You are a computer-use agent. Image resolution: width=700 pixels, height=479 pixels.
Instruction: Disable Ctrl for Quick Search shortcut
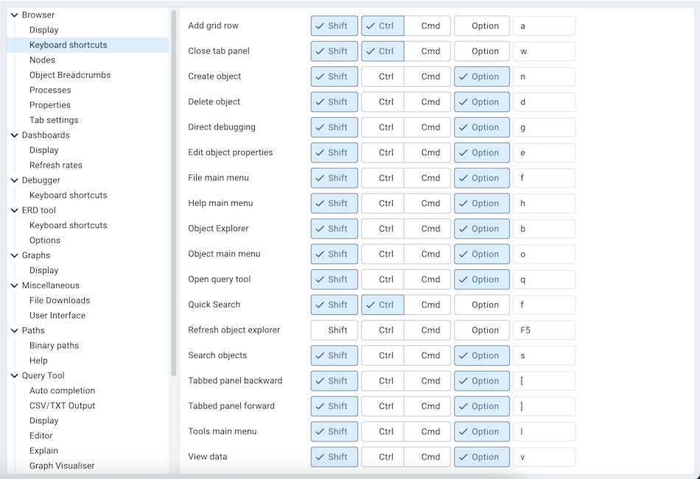[382, 304]
